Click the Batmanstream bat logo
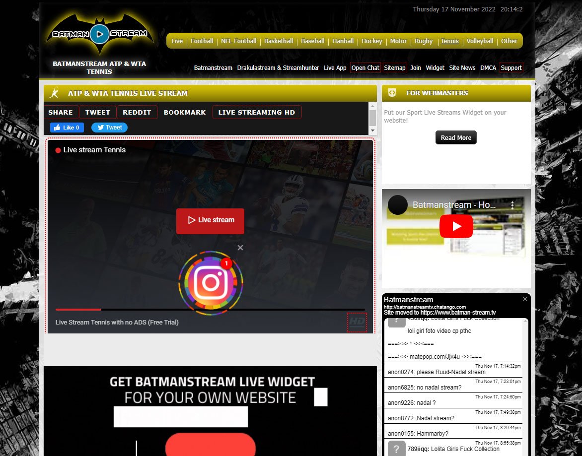This screenshot has height=456, width=582. [99, 34]
